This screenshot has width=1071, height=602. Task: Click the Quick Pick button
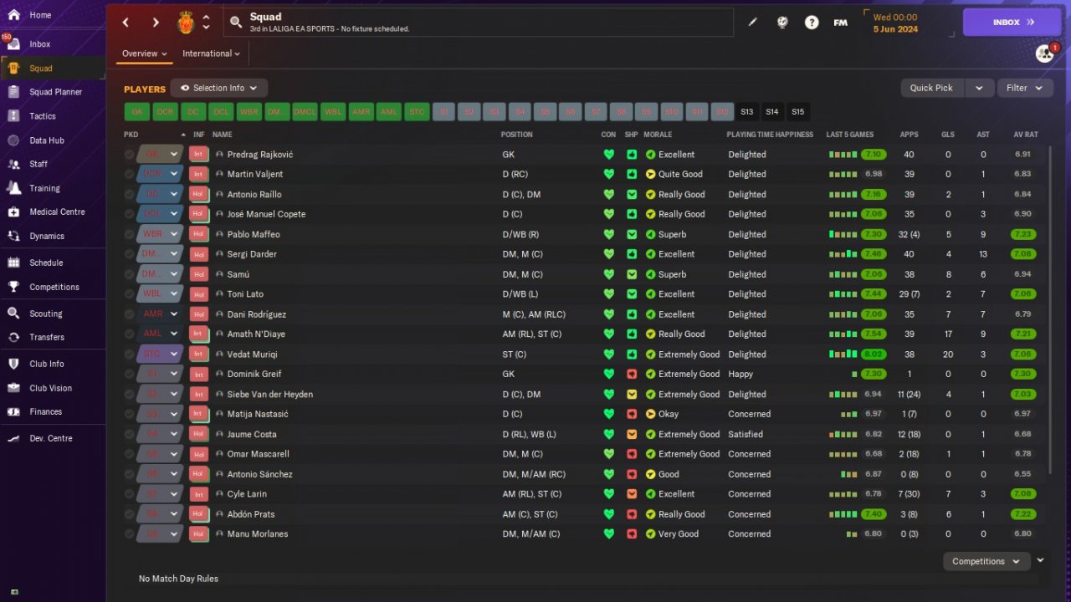[x=932, y=88]
